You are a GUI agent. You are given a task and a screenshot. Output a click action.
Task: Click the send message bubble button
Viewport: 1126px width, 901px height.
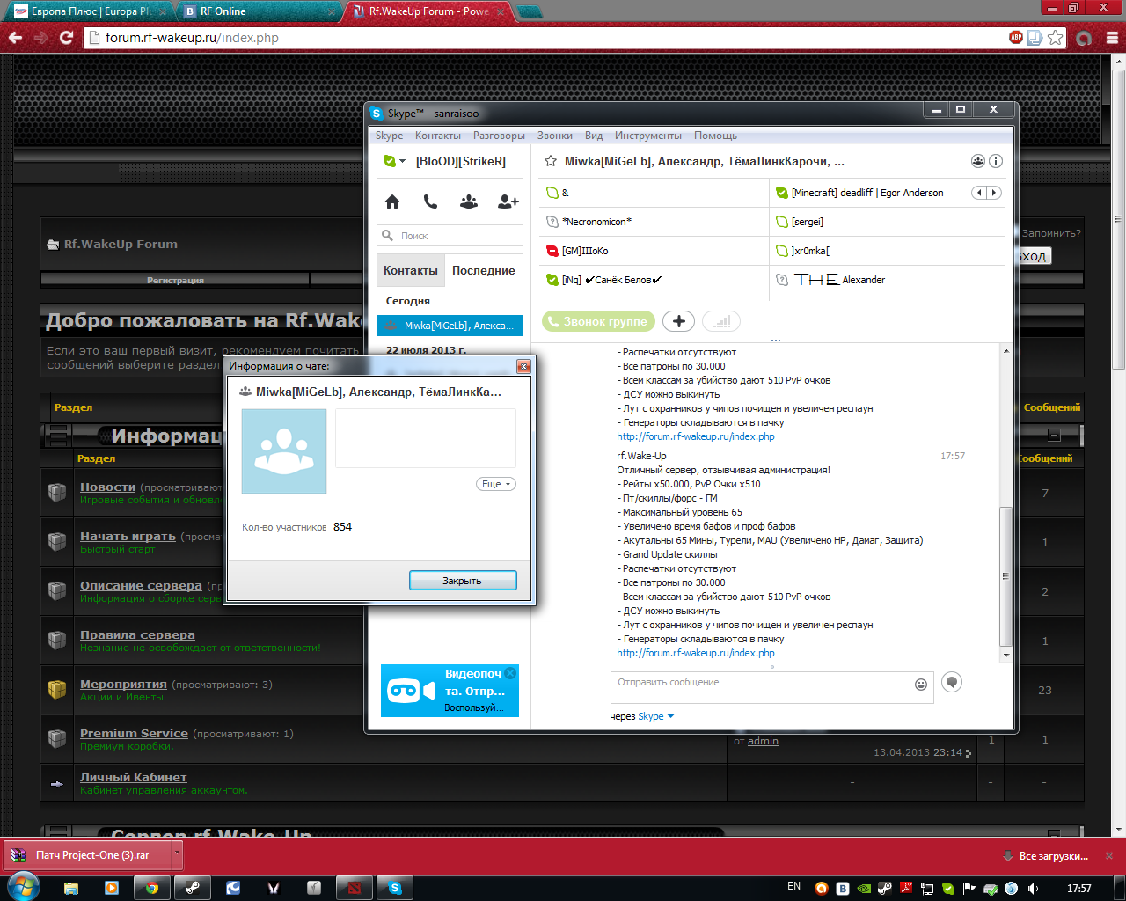952,682
